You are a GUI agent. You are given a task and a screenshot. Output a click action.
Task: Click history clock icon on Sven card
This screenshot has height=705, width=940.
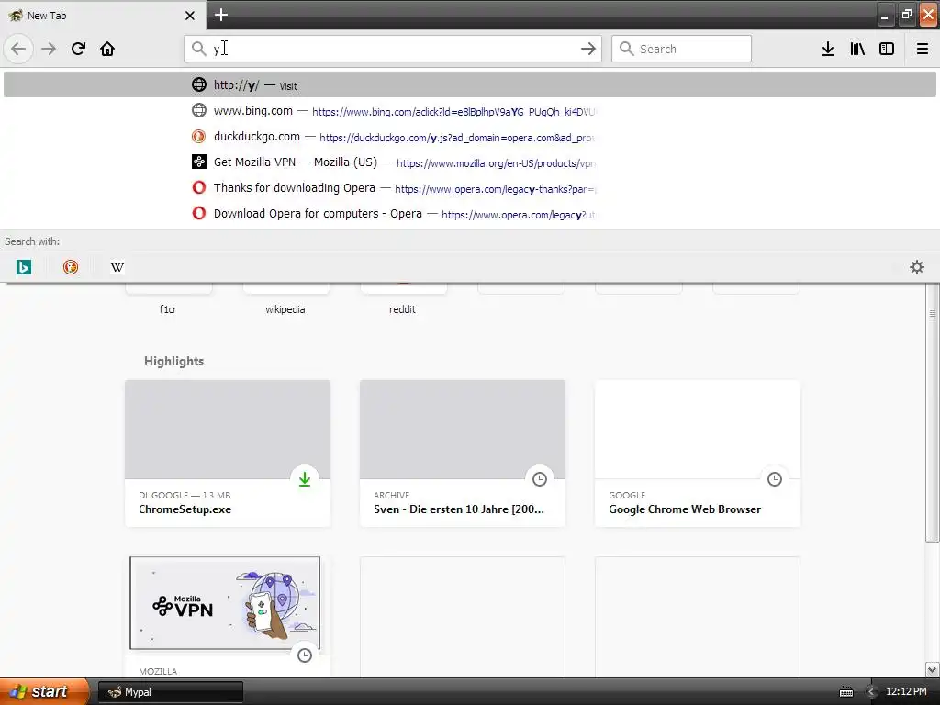point(540,479)
